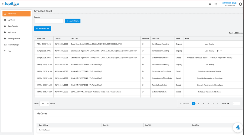
Task: Open the chatbot assistant icon
Action: pos(238,127)
